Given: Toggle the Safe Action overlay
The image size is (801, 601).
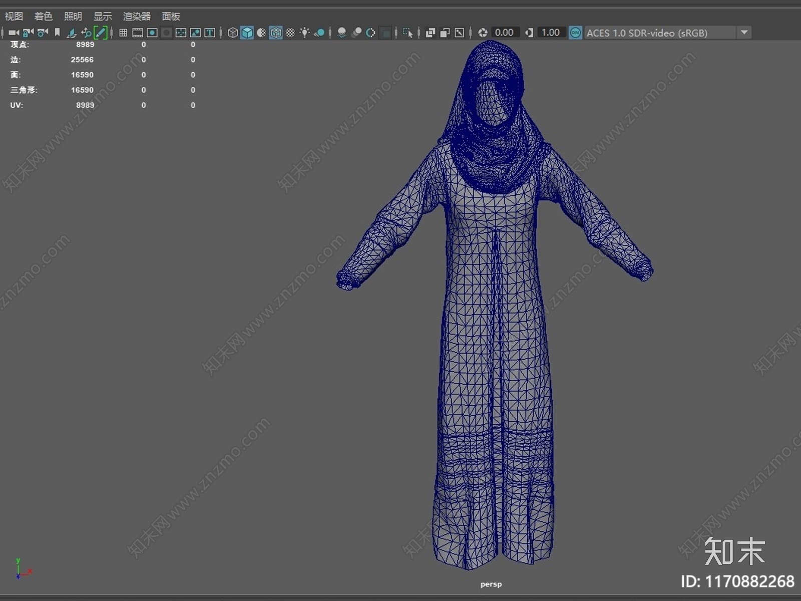Looking at the screenshot, I should pos(195,33).
